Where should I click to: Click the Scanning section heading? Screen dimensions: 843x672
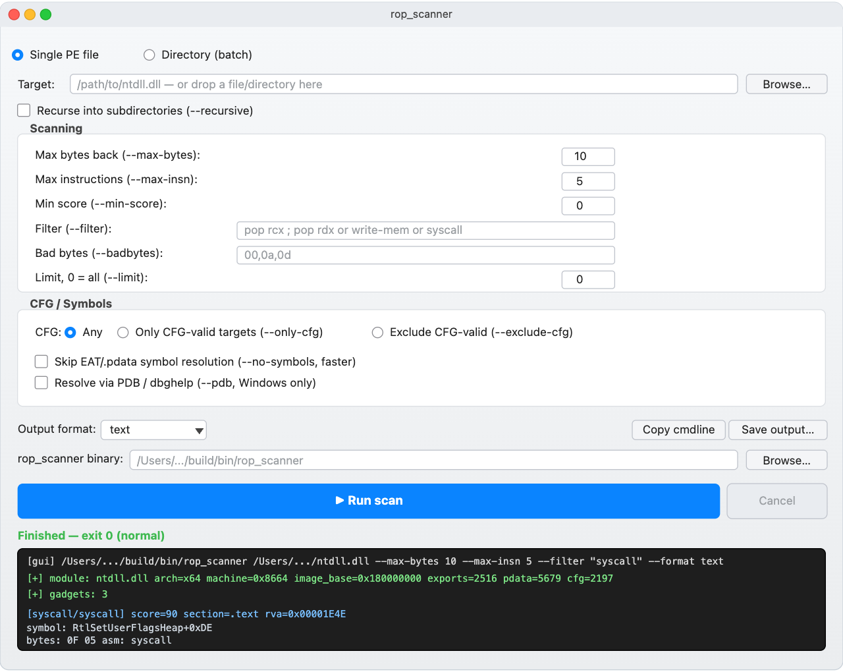(56, 128)
